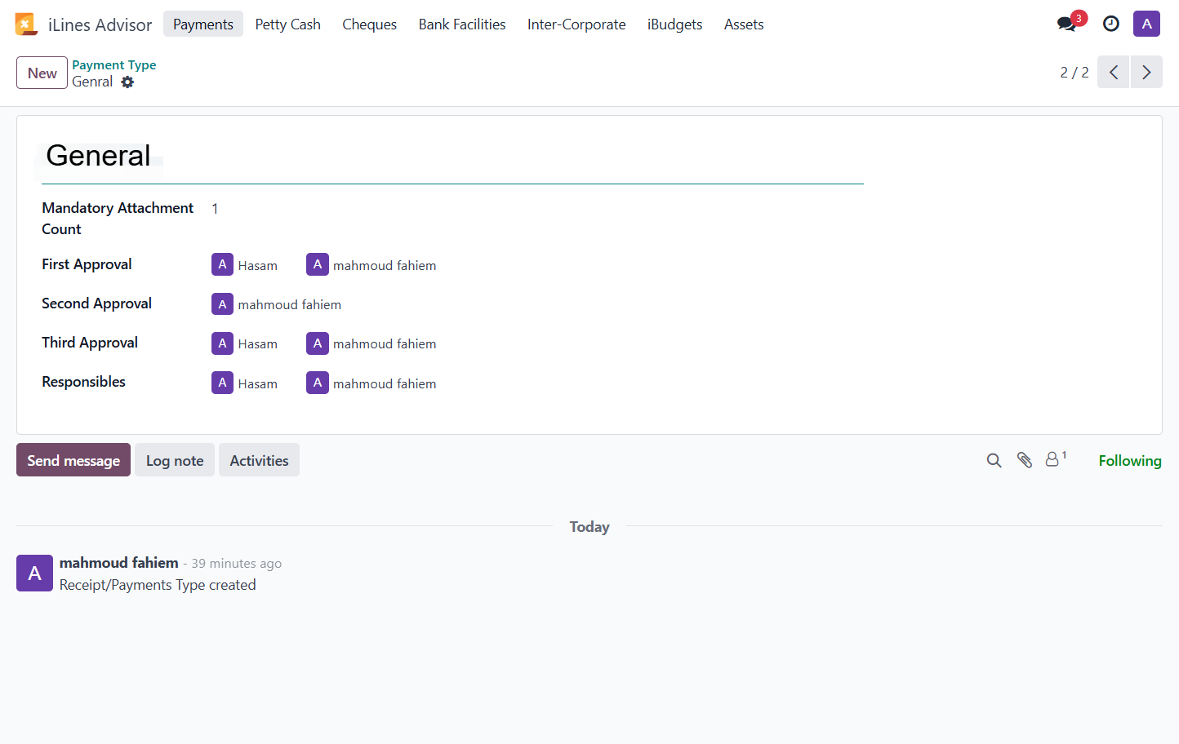Click the Activities button
The height and width of the screenshot is (744, 1179).
pyautogui.click(x=259, y=460)
